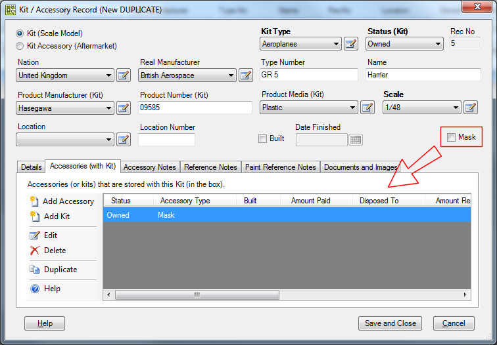The image size is (497, 345).
Task: Select Kit (Scale Model) radio button
Action: tap(20, 33)
